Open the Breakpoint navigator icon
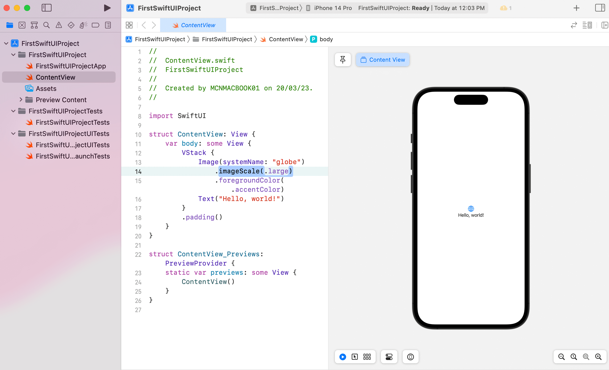 [x=95, y=25]
